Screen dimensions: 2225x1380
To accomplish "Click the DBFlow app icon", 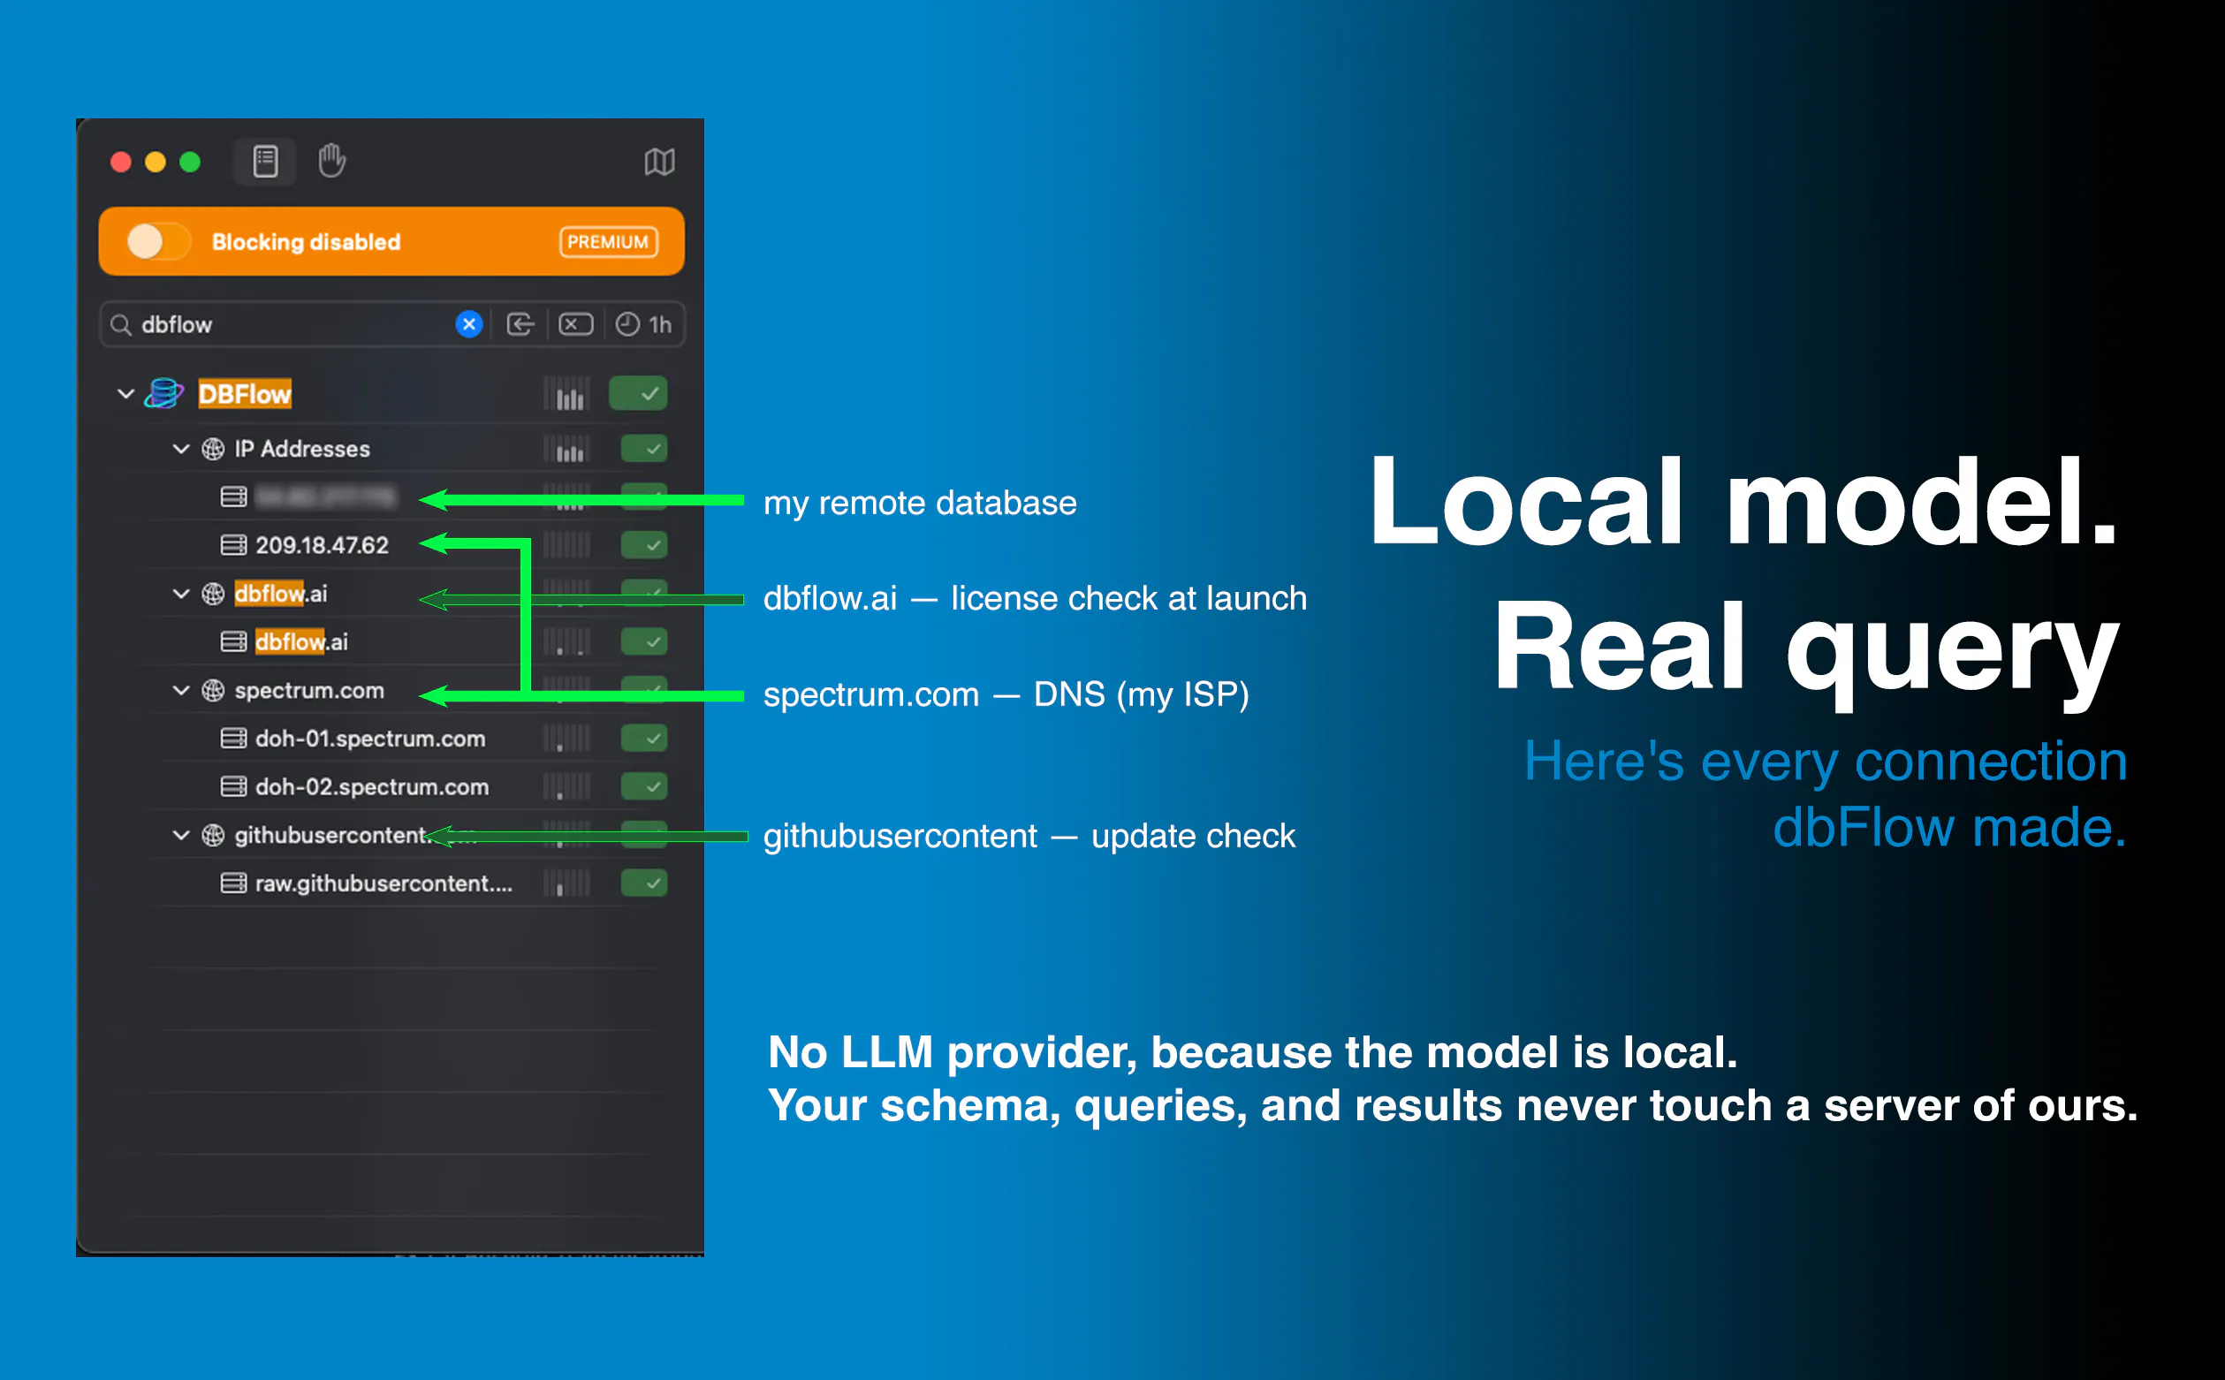I will 164,393.
